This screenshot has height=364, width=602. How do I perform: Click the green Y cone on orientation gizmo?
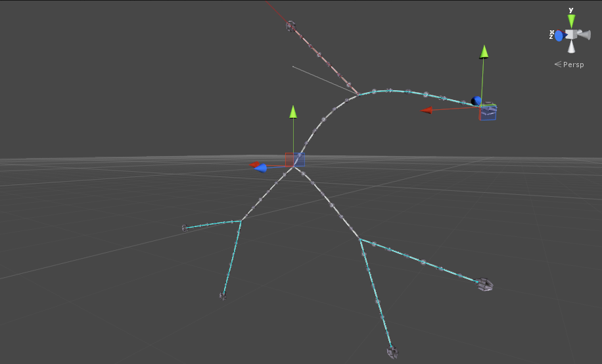click(571, 20)
